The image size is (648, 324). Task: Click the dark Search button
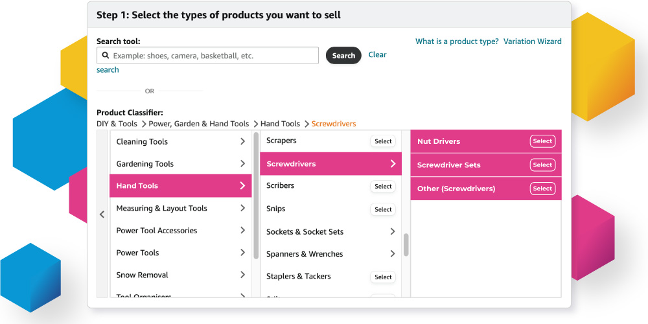tap(343, 56)
